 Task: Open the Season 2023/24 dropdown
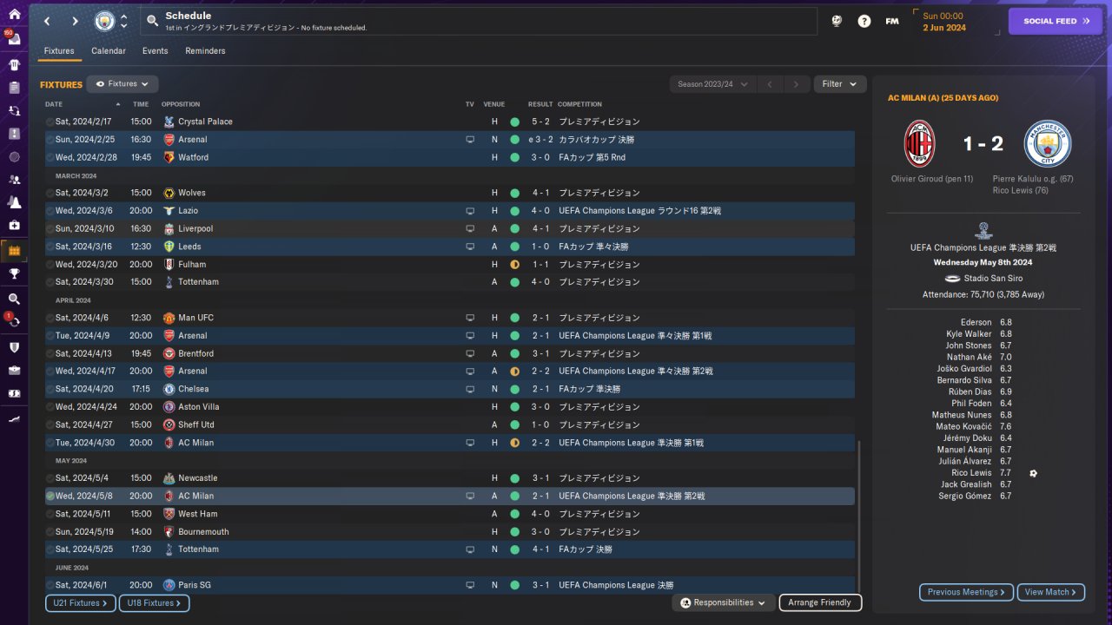(x=712, y=84)
